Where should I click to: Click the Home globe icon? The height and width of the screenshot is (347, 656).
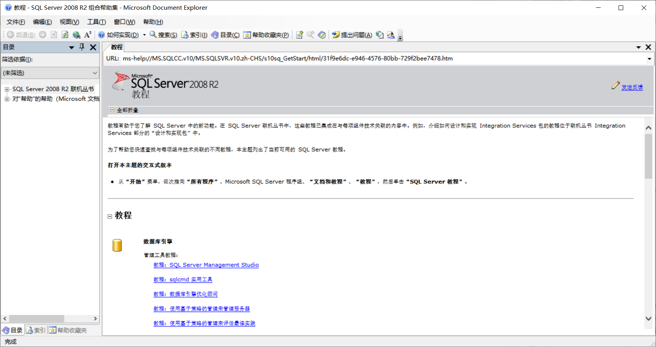point(76,35)
